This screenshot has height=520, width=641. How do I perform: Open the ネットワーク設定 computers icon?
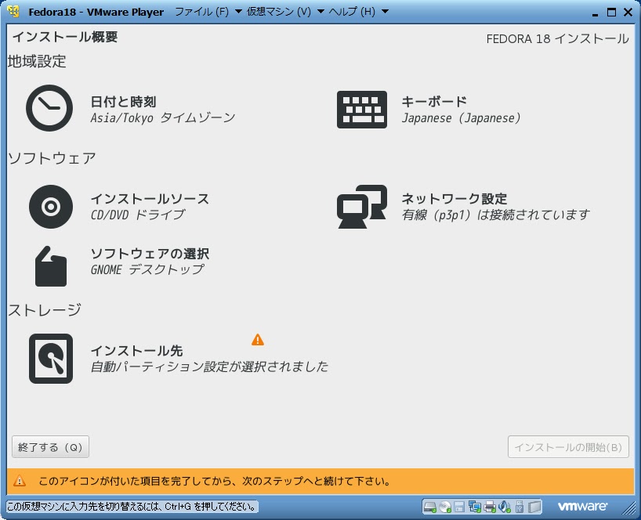(x=362, y=206)
